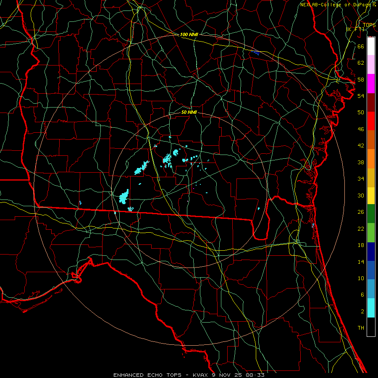The image size is (378, 378).
Task: Select the bright orange legend swatch
Action: click(x=371, y=159)
